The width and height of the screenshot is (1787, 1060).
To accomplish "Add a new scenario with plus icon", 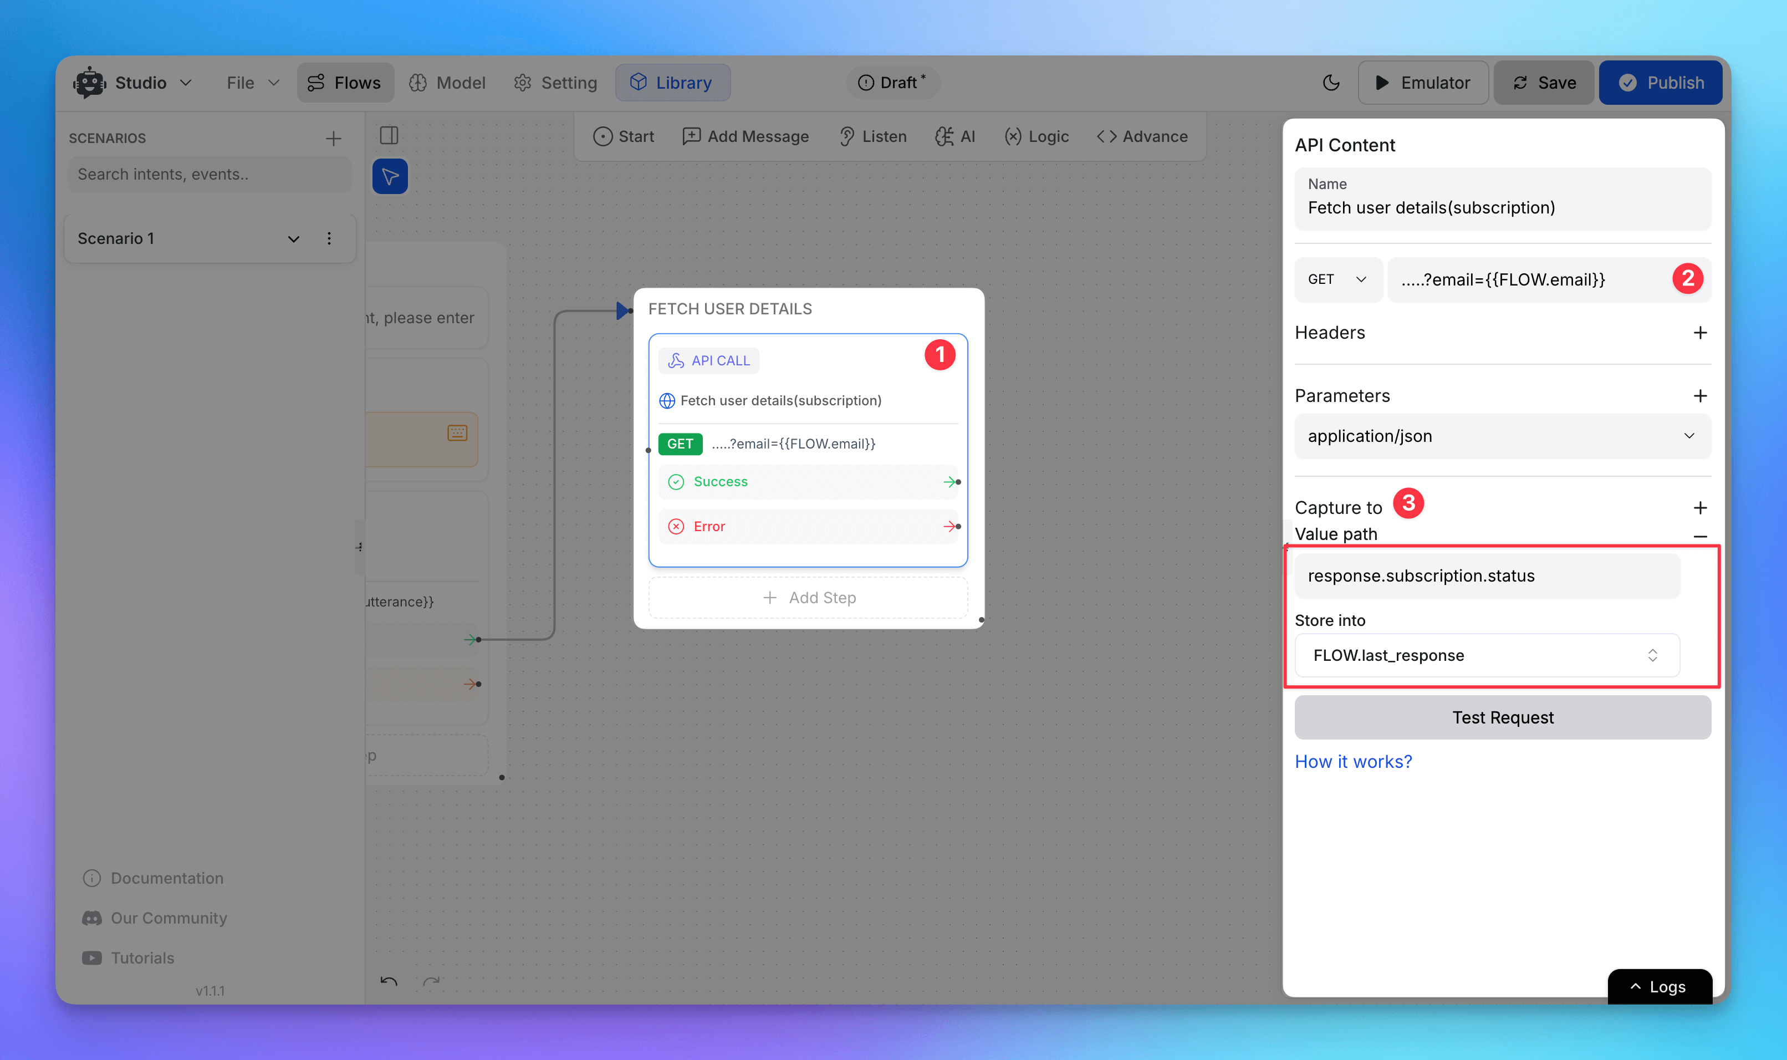I will point(334,139).
